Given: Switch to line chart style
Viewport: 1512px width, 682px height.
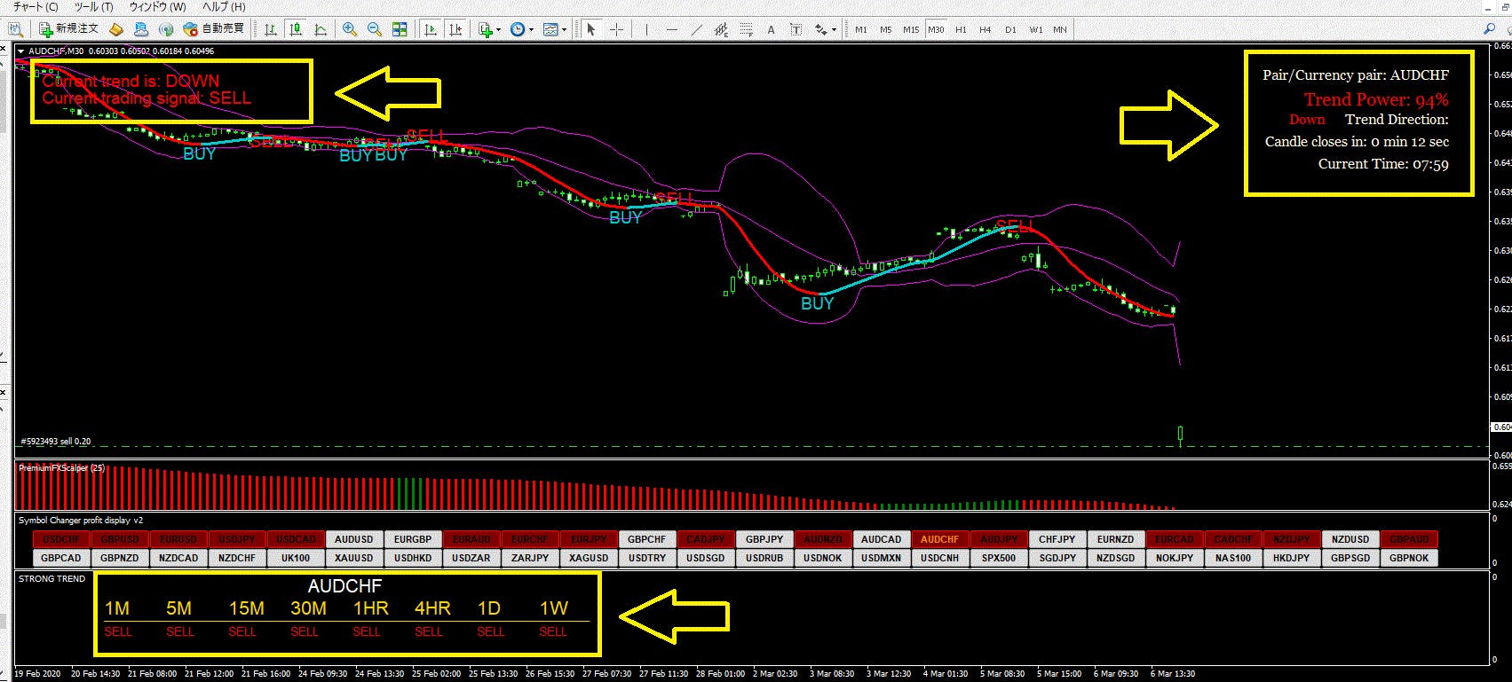Looking at the screenshot, I should (x=321, y=29).
